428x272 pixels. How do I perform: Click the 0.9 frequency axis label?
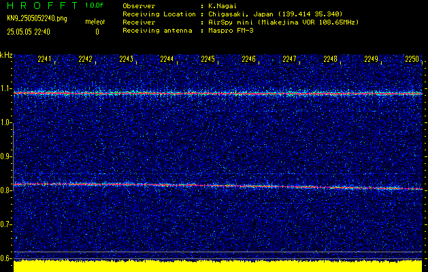[x=5, y=156]
